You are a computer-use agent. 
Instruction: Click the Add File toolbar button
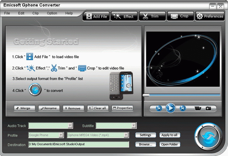(x=96, y=16)
